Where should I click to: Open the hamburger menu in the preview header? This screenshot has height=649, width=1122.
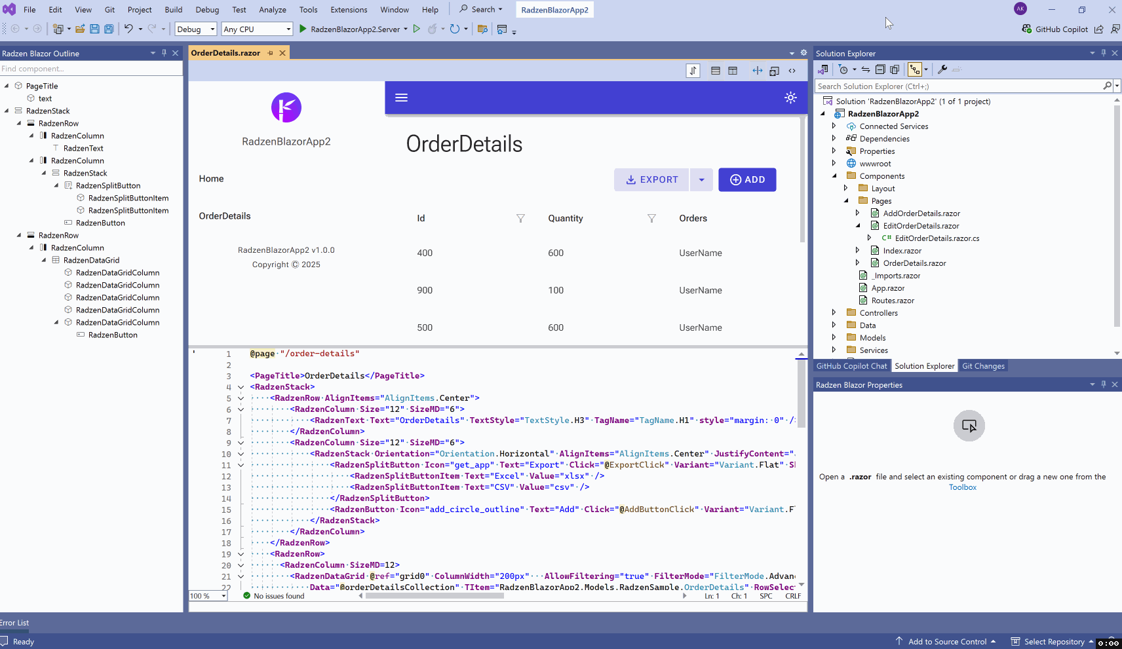[402, 98]
